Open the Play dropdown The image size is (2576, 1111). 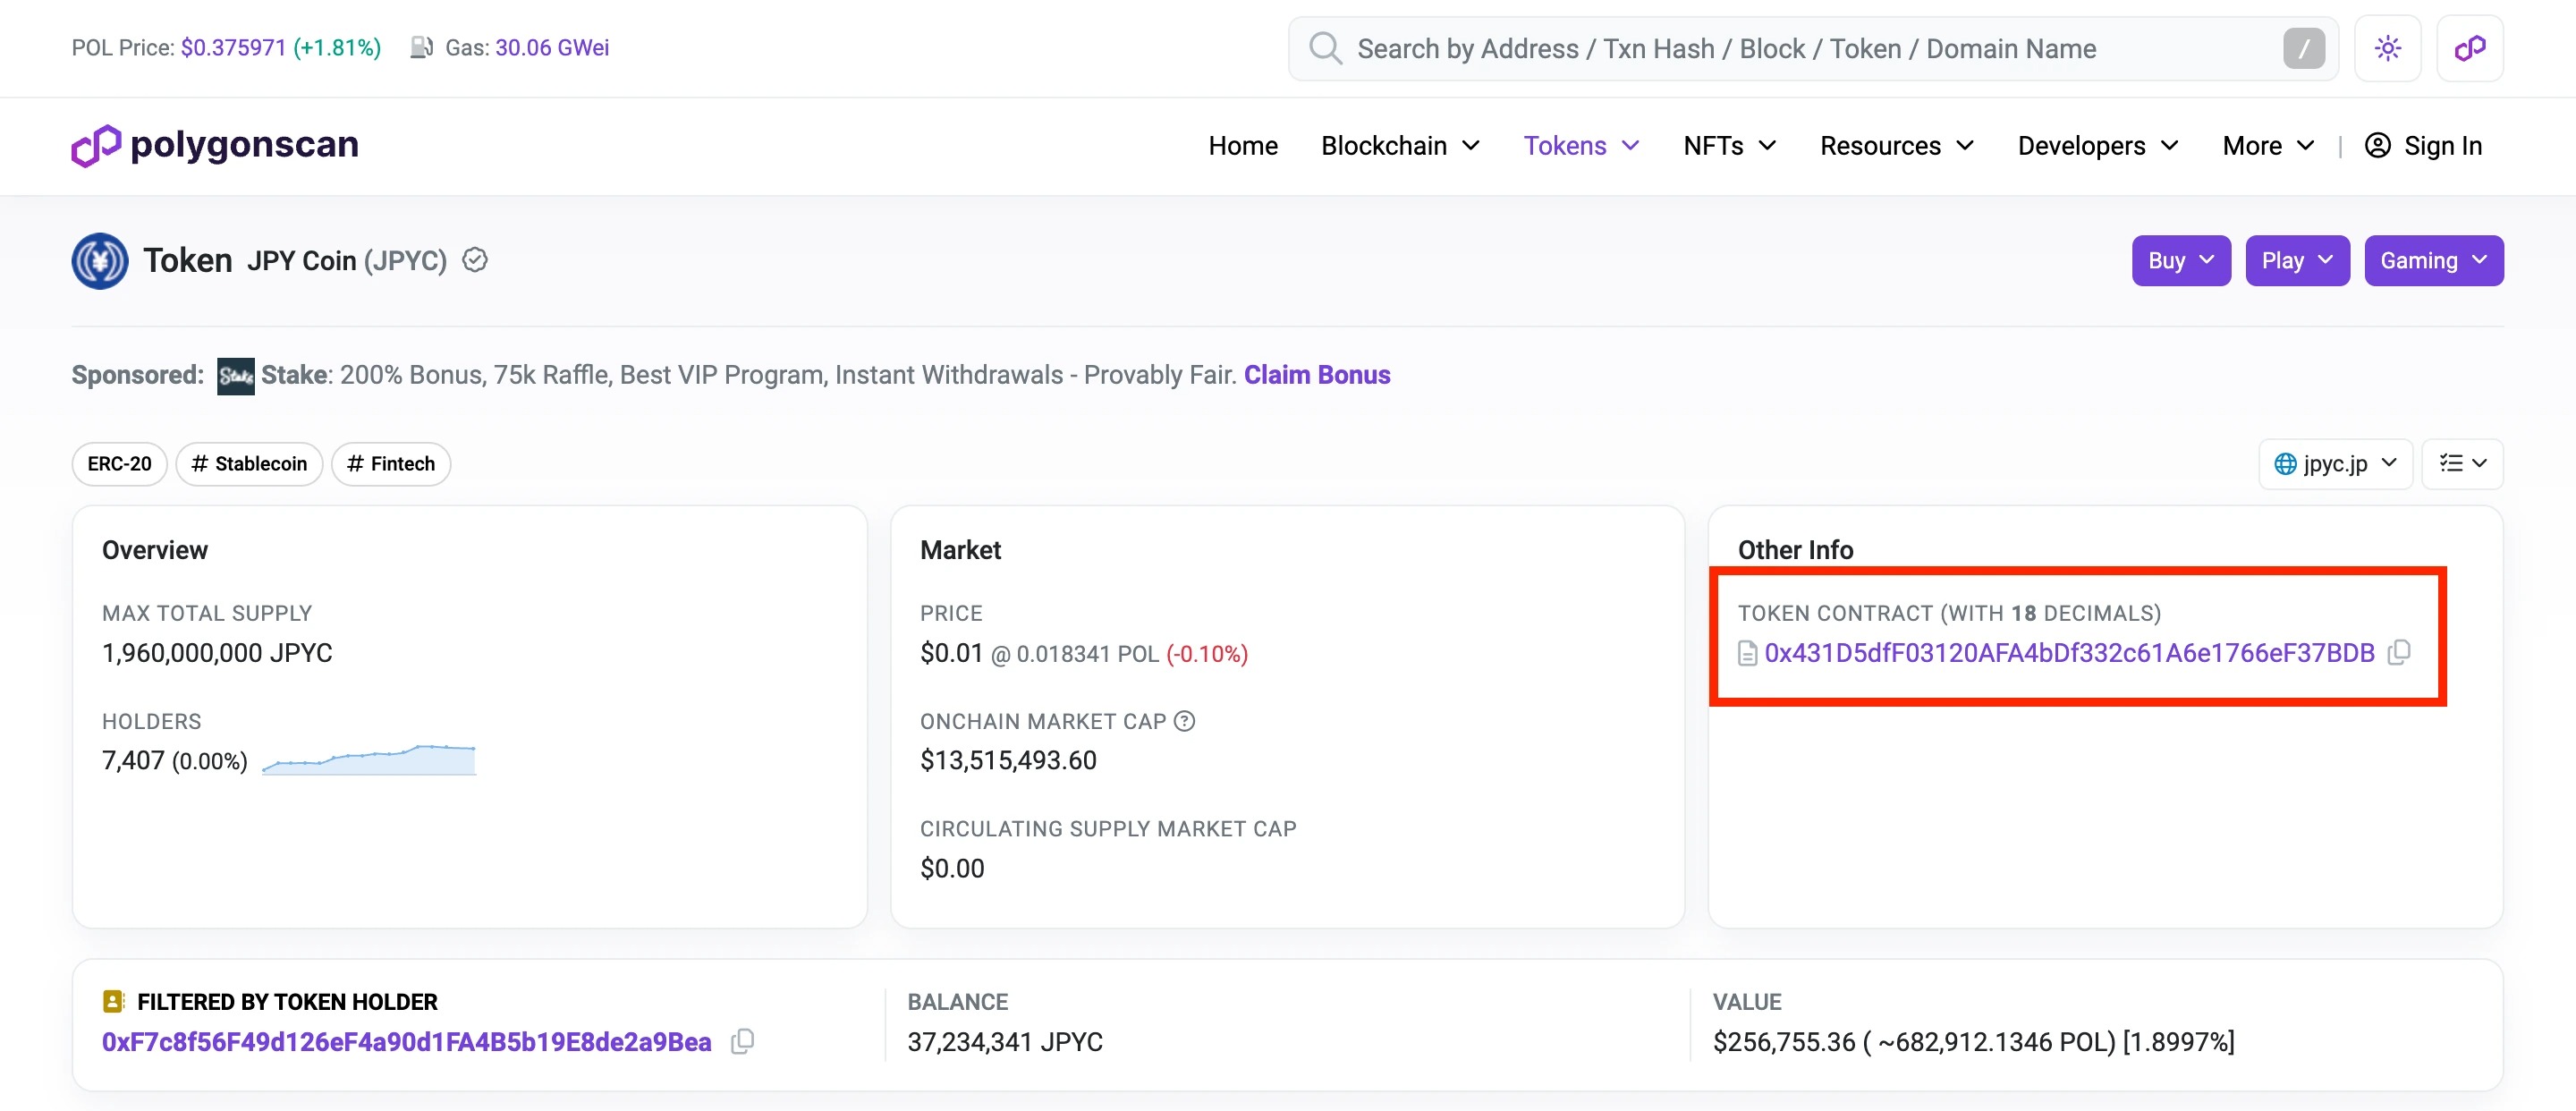click(2296, 261)
